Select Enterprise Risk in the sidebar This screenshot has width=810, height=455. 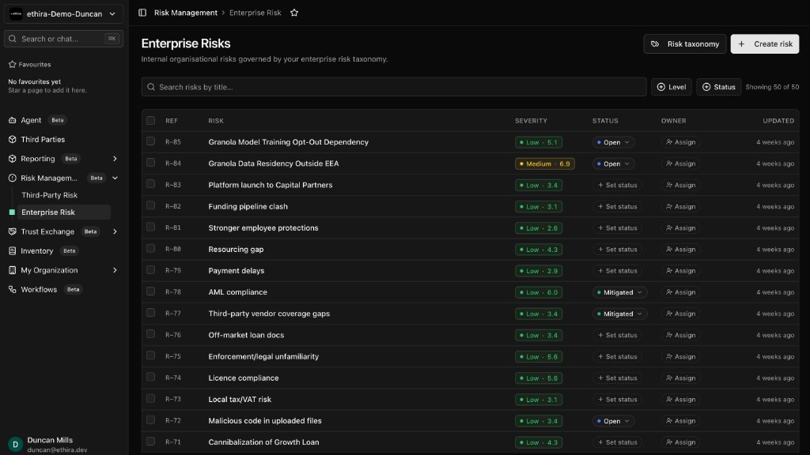(x=64, y=212)
